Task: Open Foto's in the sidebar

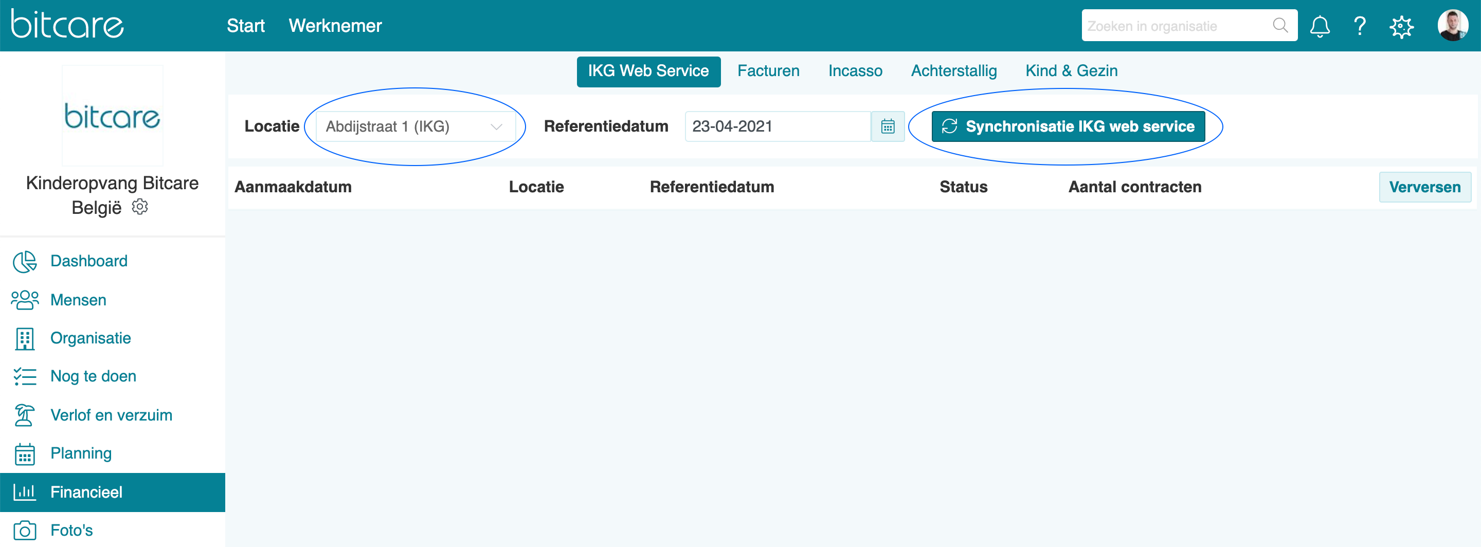Action: [x=71, y=531]
